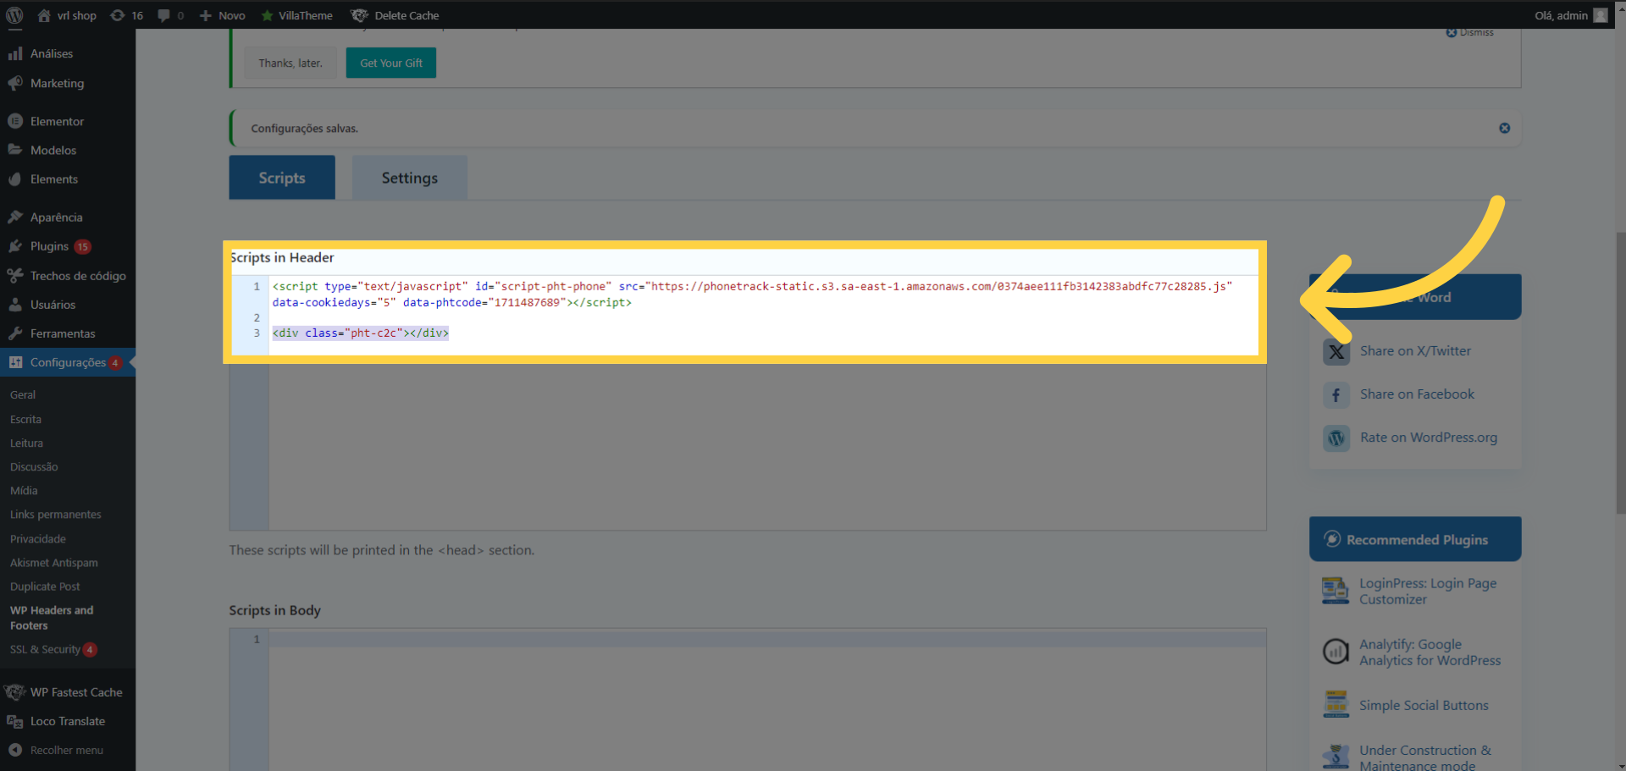Click the Ferramentas wrench icon
The image size is (1626, 771).
pyautogui.click(x=15, y=333)
